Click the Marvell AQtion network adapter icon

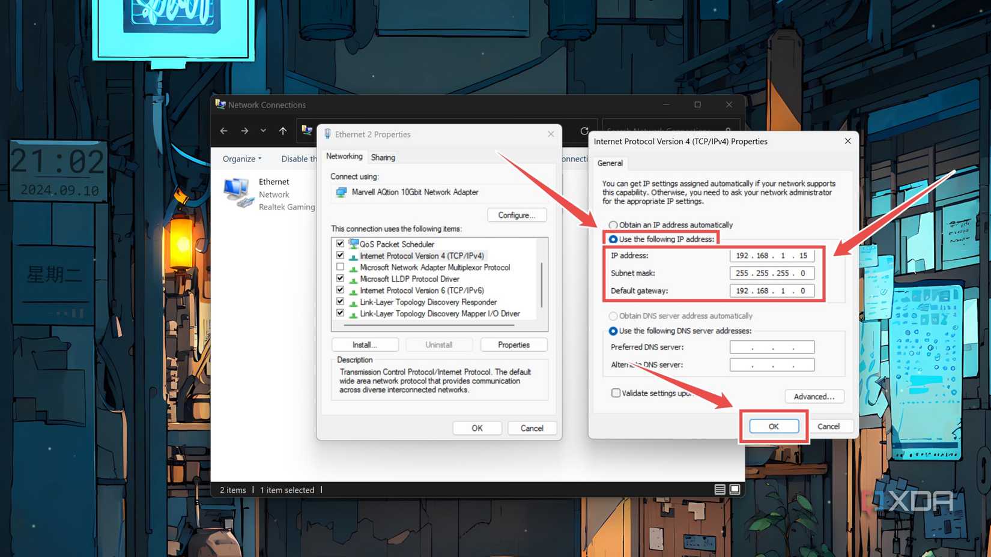point(341,192)
